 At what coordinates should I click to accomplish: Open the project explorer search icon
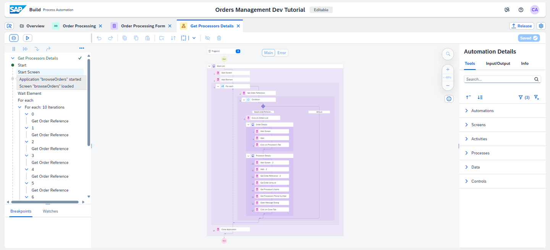(x=10, y=26)
